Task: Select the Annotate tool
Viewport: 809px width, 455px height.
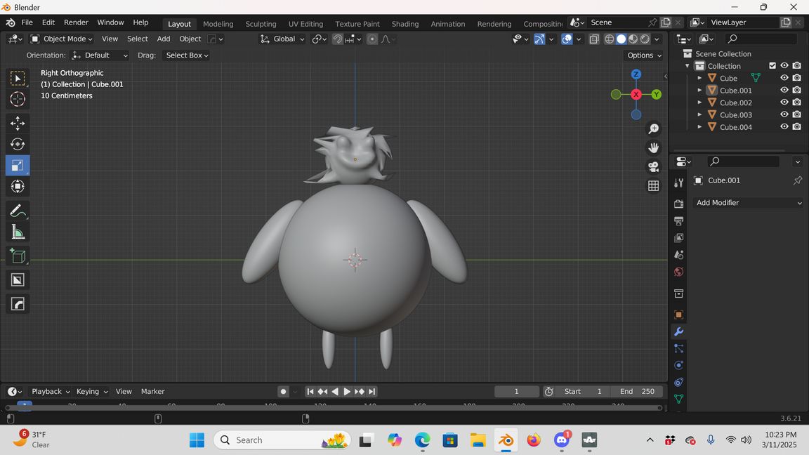Action: [x=18, y=211]
